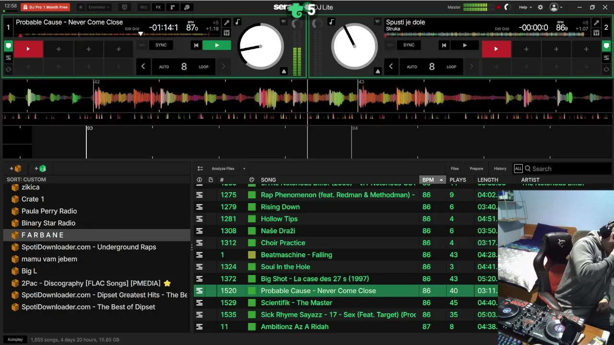This screenshot has height=345, width=614.
Task: Select F A R B A N E crate
Action: tap(97, 235)
